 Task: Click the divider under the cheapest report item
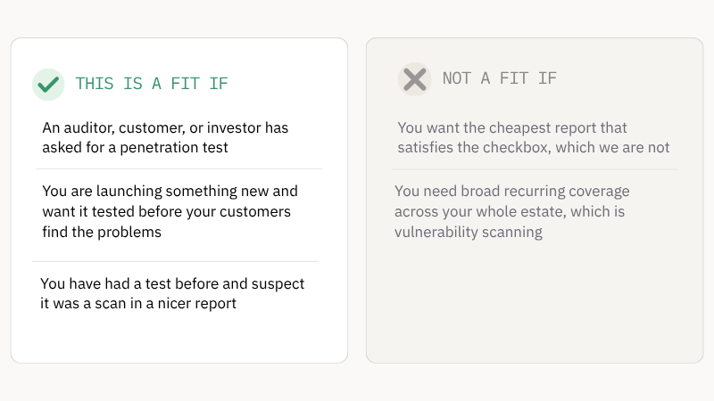(x=535, y=169)
